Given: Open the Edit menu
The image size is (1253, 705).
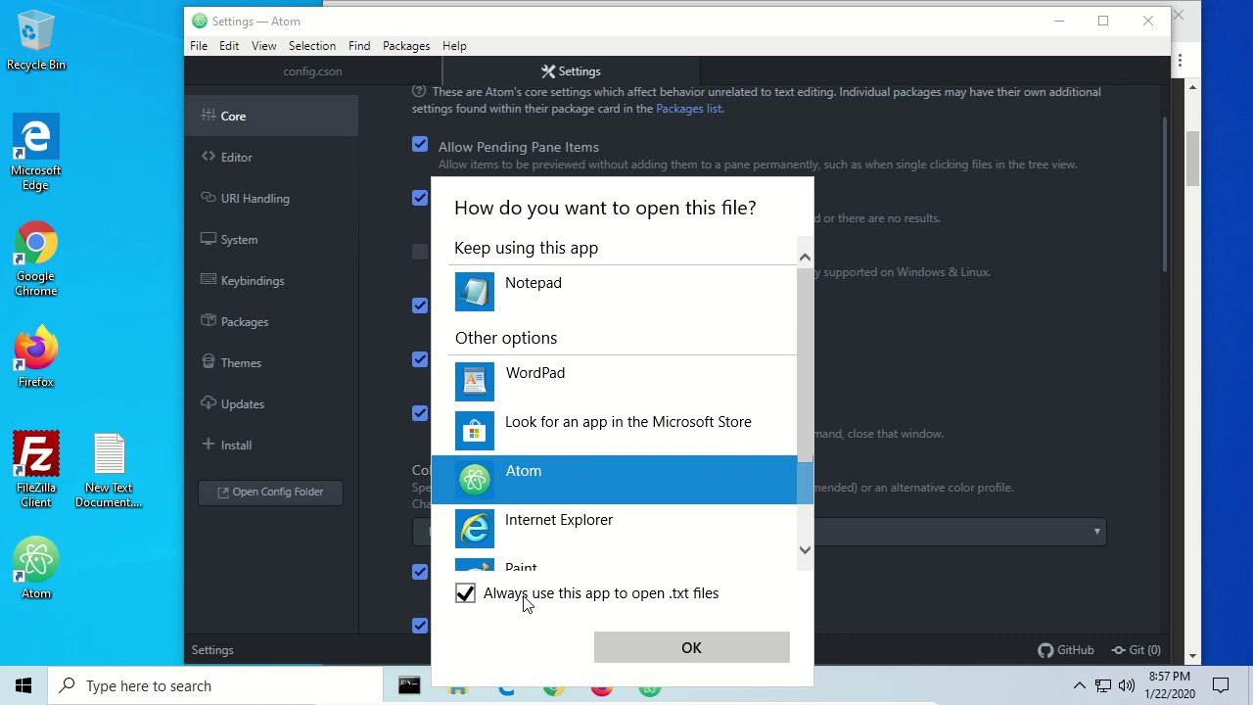Looking at the screenshot, I should coord(229,46).
